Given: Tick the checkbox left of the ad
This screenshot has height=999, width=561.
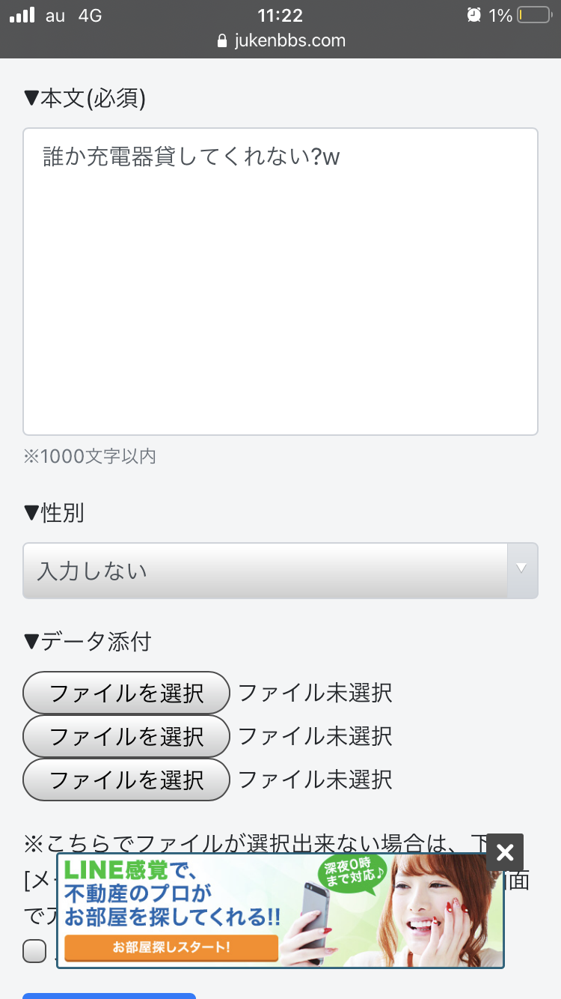Looking at the screenshot, I should click(x=34, y=951).
